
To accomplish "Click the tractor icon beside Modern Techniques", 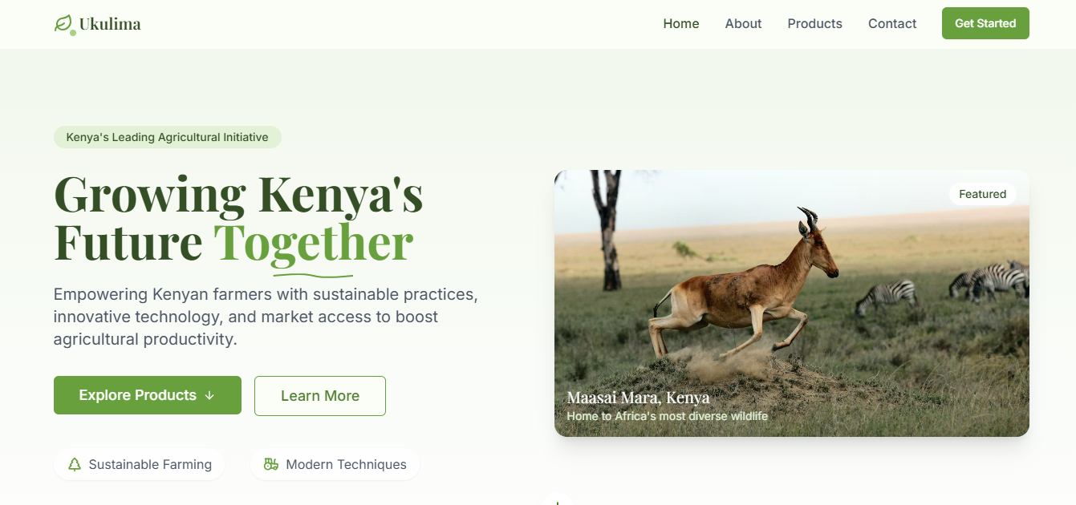I will 271,464.
